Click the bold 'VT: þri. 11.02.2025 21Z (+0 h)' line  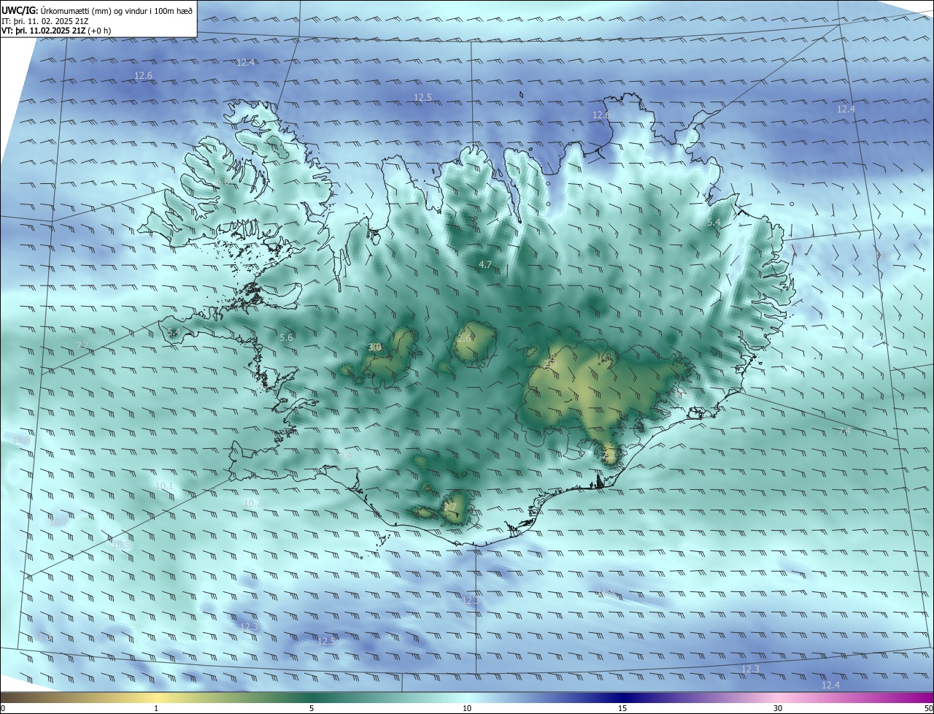[56, 31]
